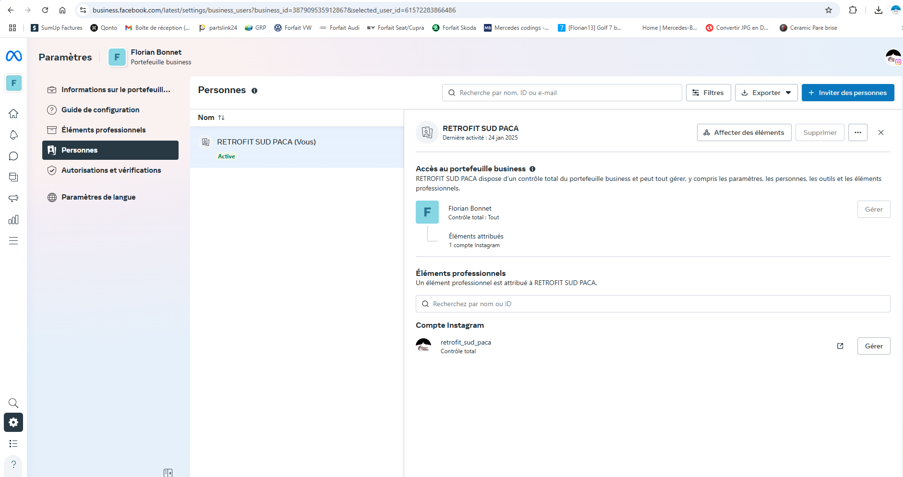Viewport: 903px width, 477px height.
Task: Click Gérer for retrofit_sud_paca Instagram account
Action: coord(874,346)
